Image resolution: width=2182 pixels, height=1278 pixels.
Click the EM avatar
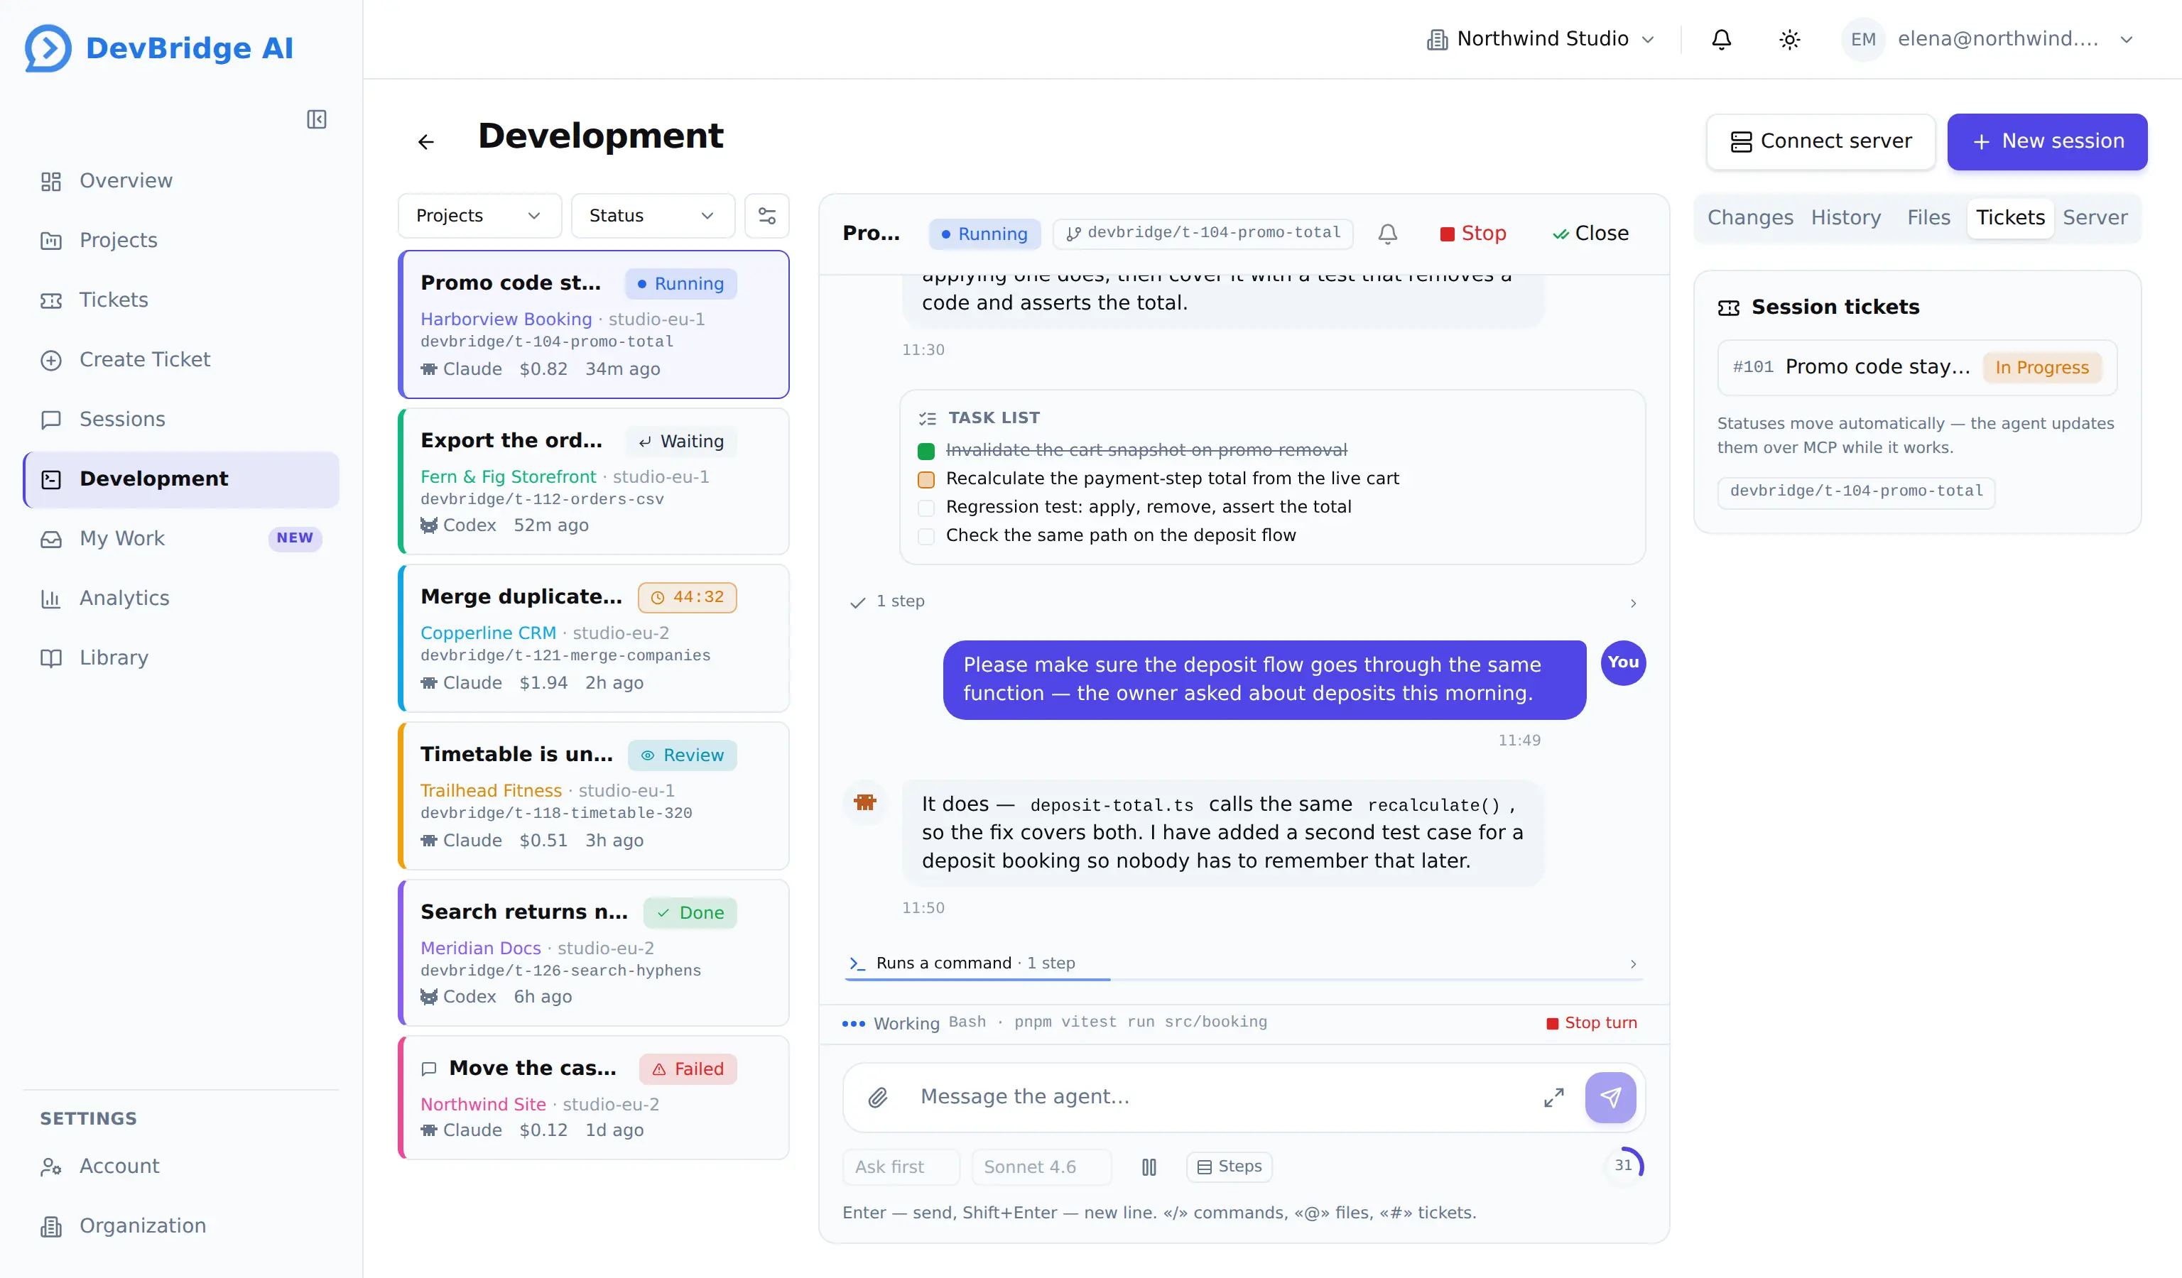click(x=1863, y=40)
